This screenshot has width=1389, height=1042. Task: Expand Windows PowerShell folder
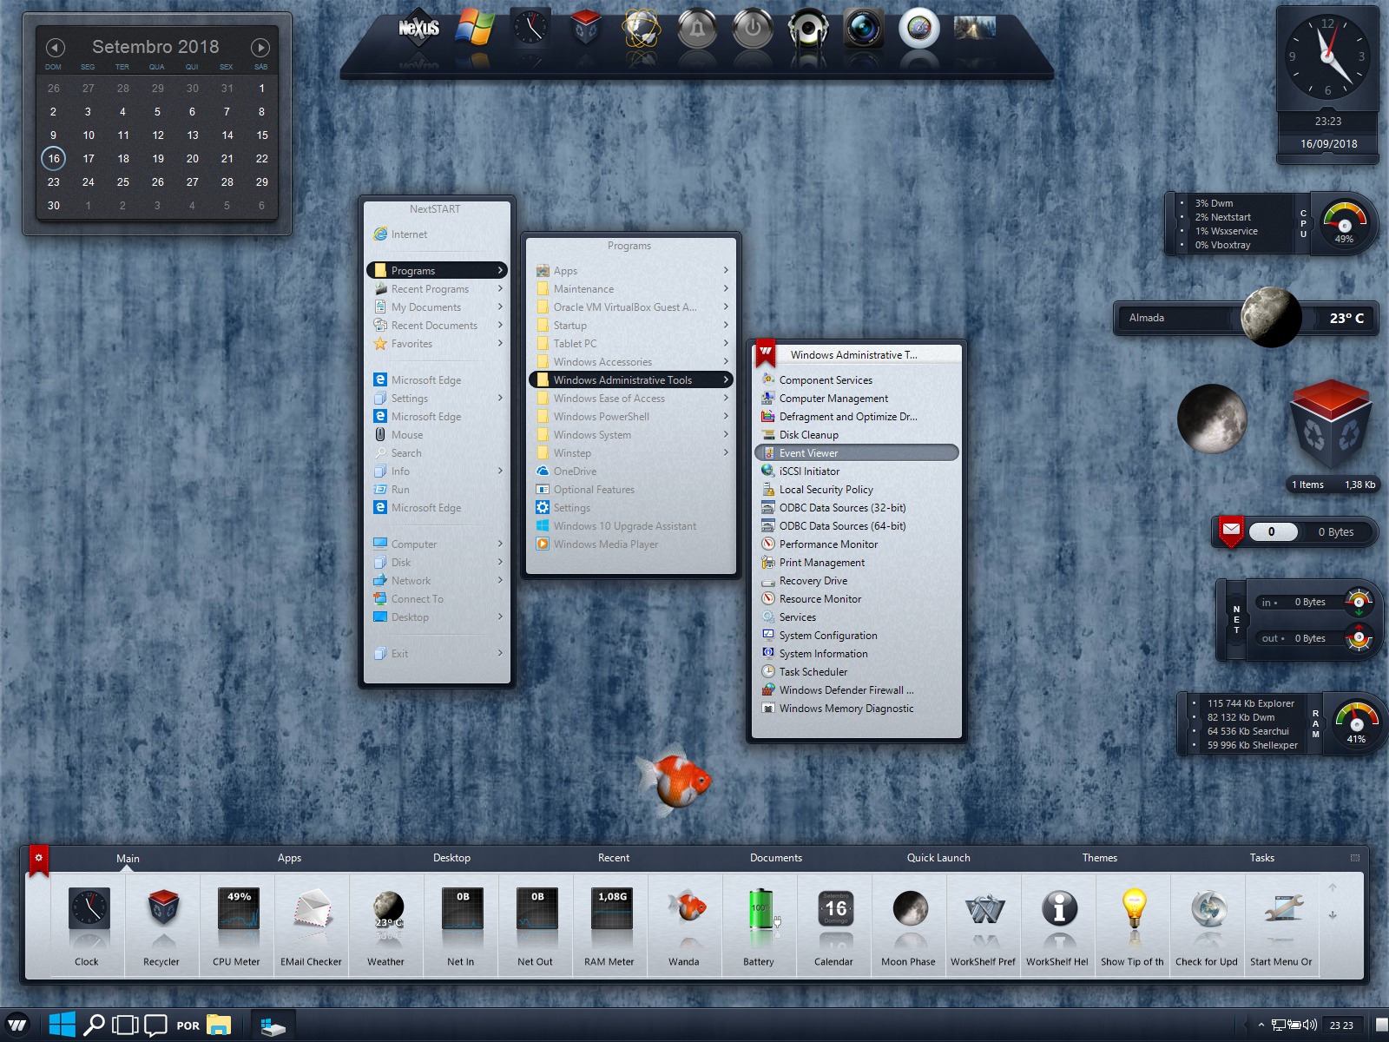(x=631, y=417)
